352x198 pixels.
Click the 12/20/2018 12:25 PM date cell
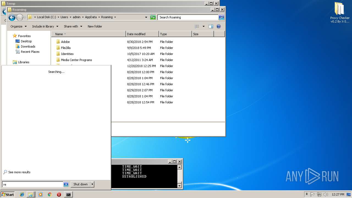[141, 66]
